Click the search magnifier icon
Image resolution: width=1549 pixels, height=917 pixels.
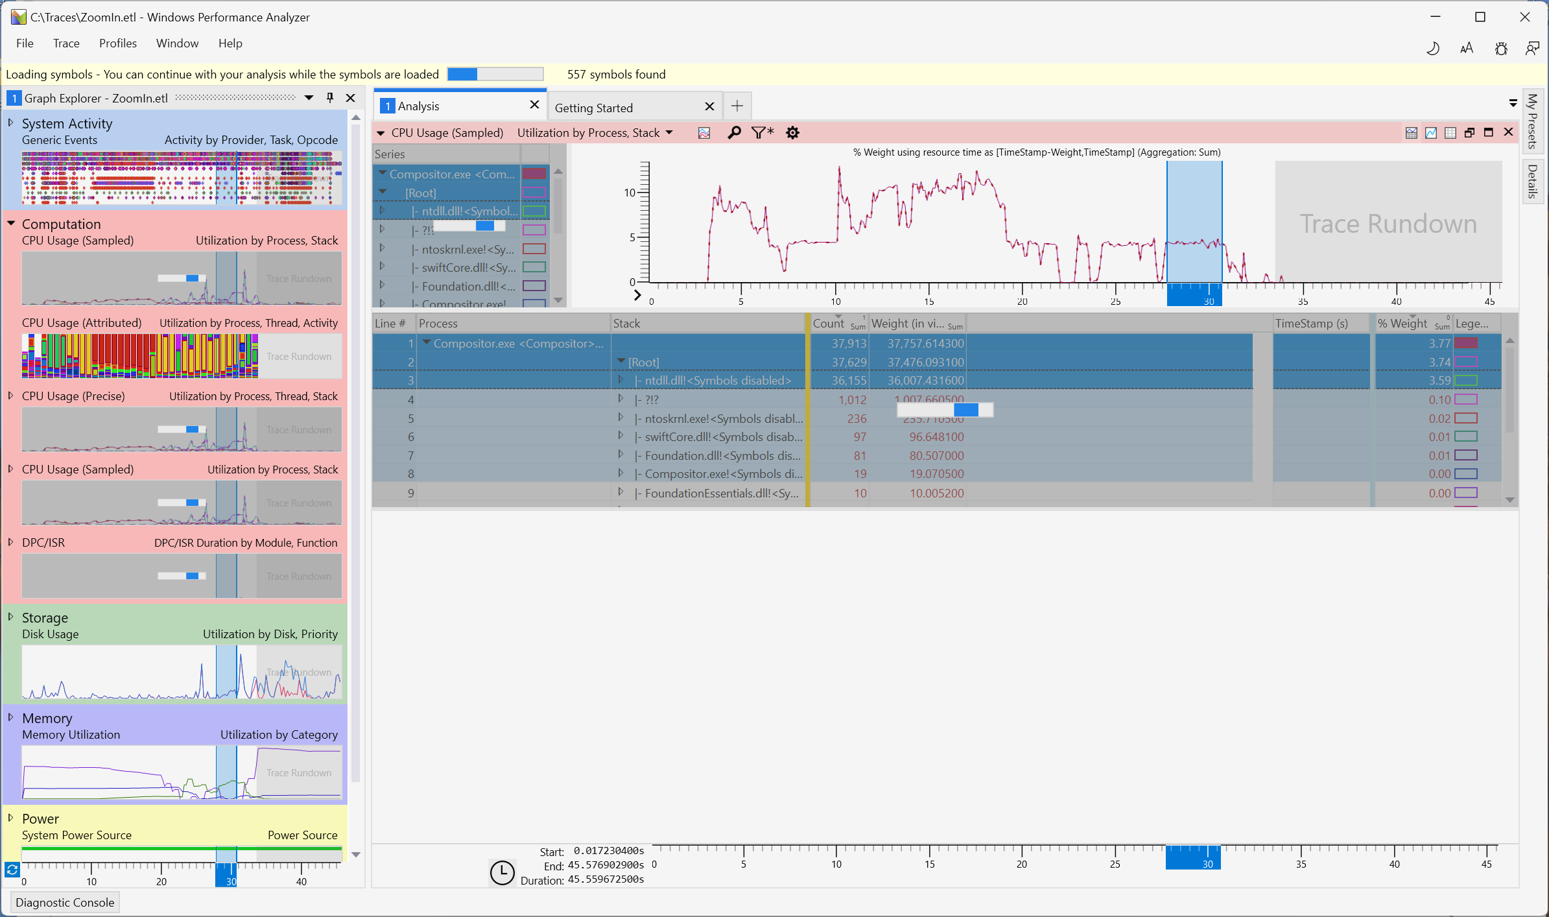pos(734,133)
